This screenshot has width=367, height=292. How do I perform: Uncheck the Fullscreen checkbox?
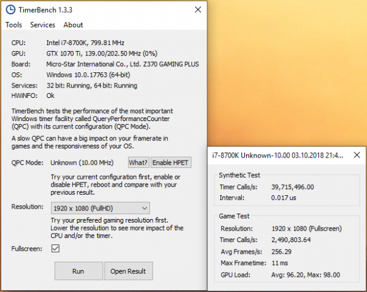tap(55, 249)
